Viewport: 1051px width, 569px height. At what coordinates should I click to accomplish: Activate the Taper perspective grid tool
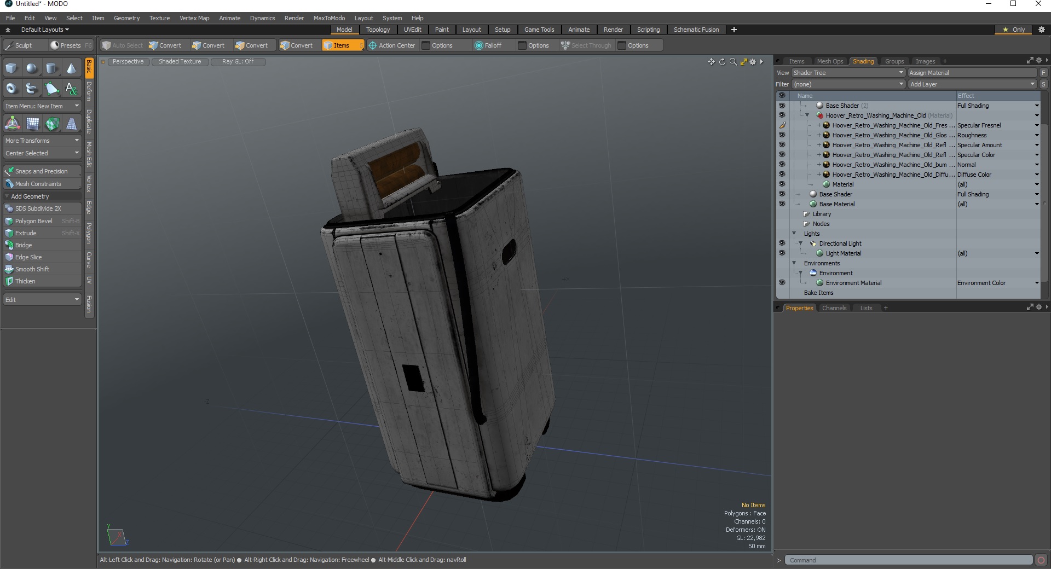coord(71,124)
